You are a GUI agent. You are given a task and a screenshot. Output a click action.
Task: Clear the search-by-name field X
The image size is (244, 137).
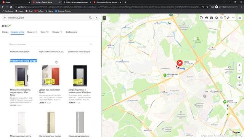coord(91,44)
